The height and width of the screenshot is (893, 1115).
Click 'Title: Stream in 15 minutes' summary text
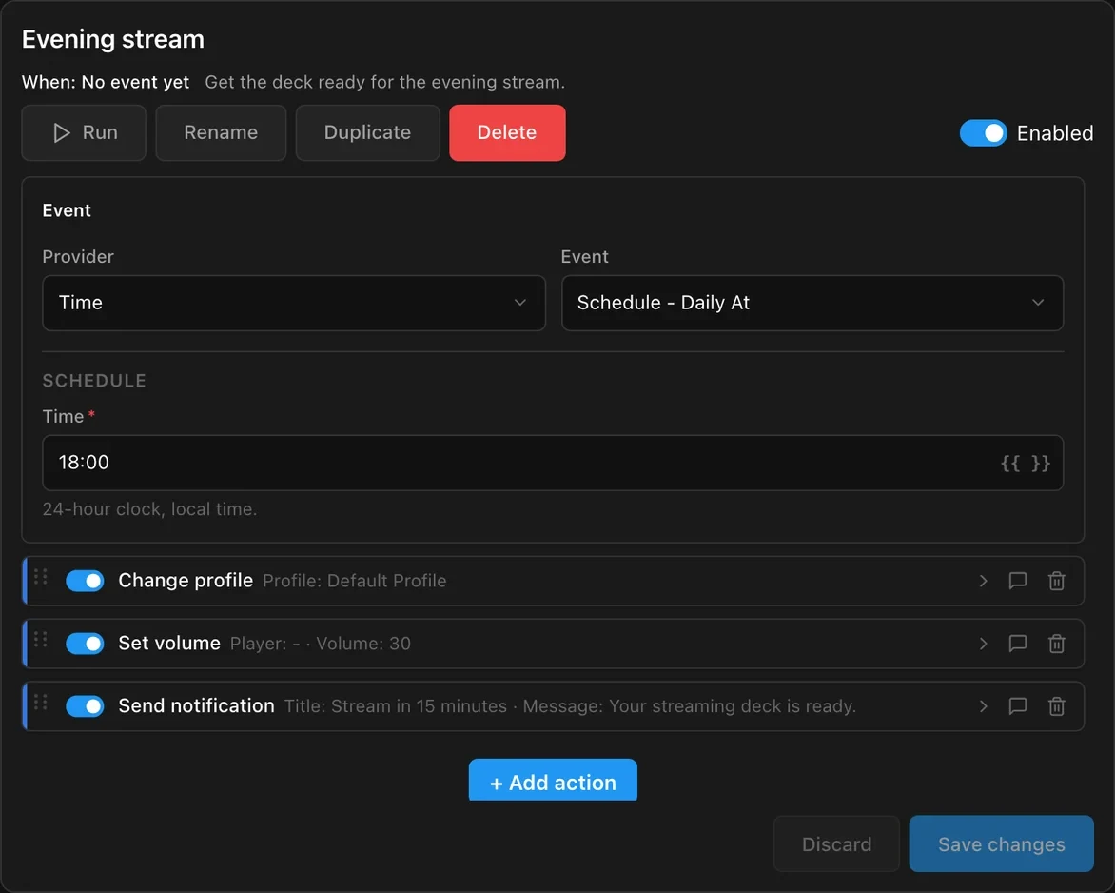click(x=396, y=705)
